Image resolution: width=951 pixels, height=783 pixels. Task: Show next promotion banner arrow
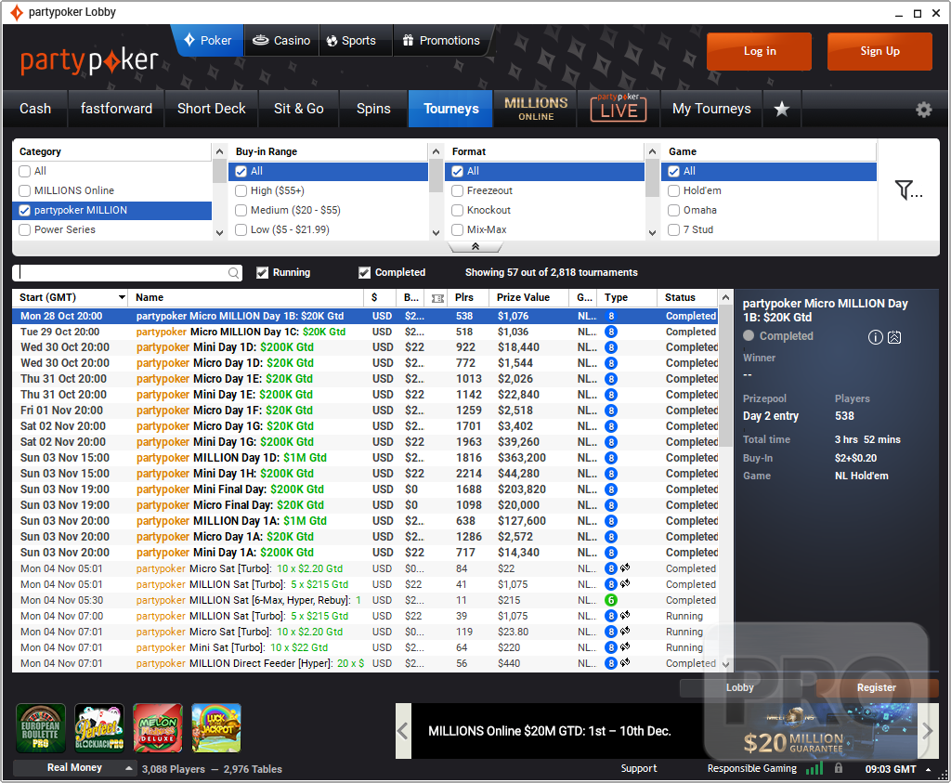pyautogui.click(x=928, y=731)
